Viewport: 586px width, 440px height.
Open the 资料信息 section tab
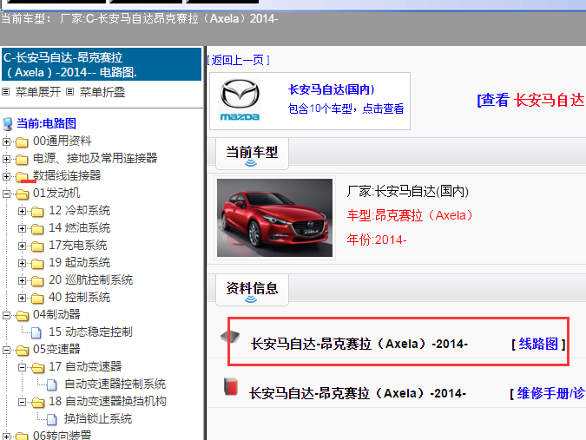[252, 290]
